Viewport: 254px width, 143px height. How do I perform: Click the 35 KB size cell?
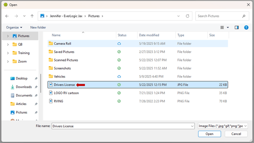click(x=223, y=93)
